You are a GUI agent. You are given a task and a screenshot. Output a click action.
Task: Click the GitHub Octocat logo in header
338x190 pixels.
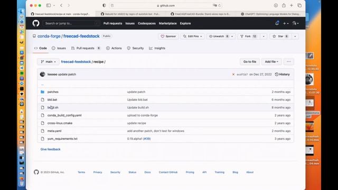(36, 23)
